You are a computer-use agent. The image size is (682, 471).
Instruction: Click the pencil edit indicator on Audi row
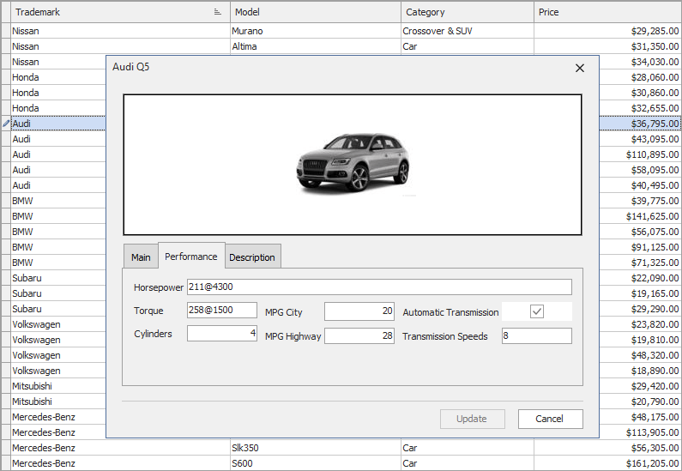pos(6,124)
